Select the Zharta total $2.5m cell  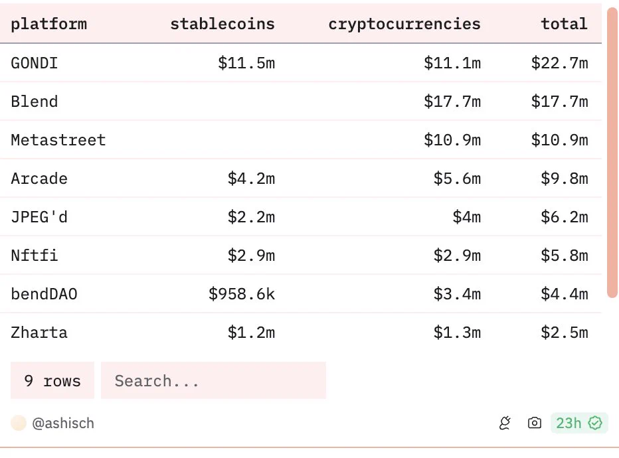pos(564,332)
